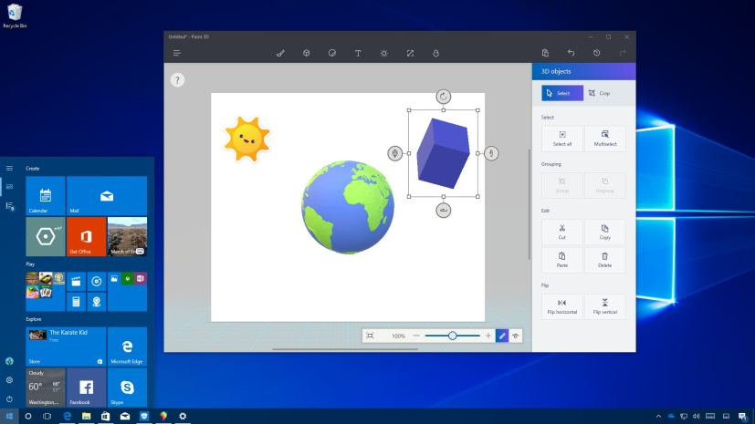The image size is (755, 424).
Task: Open the History clock icon
Action: pos(596,53)
